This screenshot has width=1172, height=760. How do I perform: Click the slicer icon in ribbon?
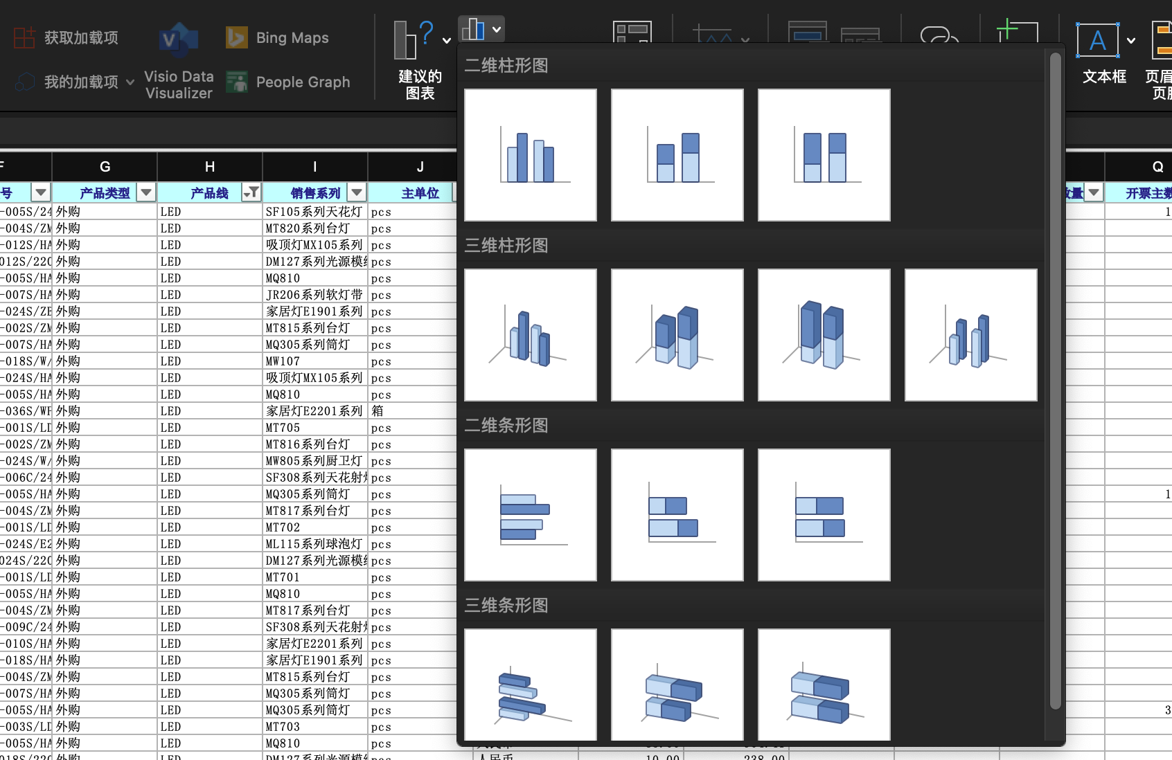(808, 32)
